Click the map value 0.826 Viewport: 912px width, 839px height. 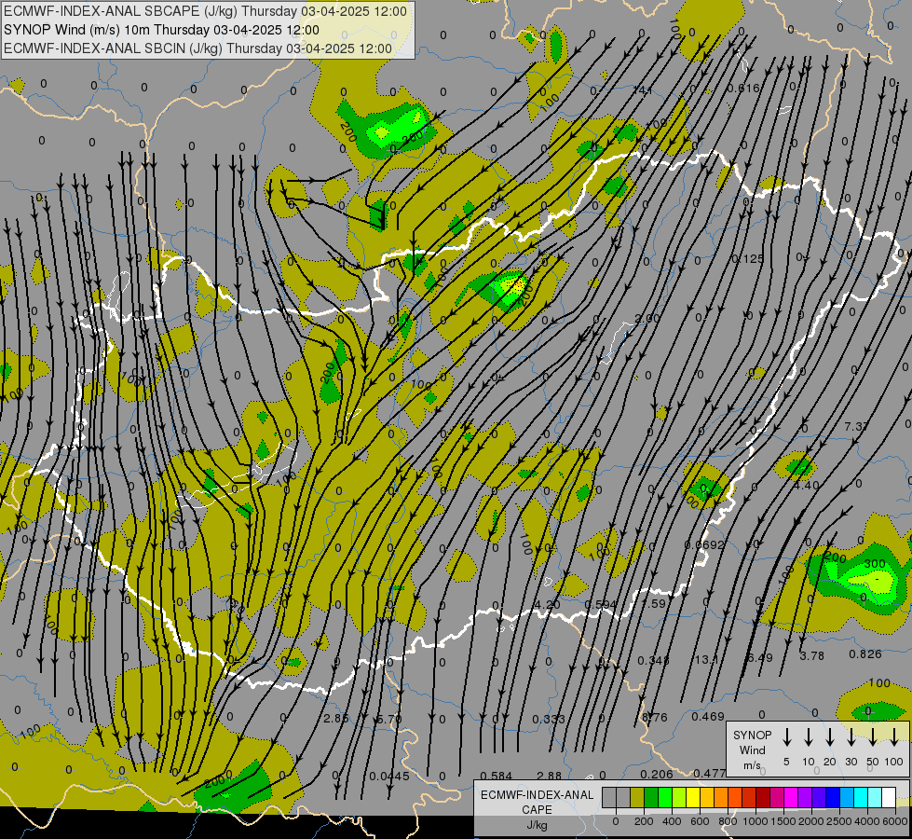click(864, 653)
